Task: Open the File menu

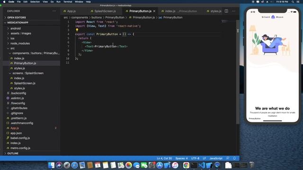Action: point(19,2)
